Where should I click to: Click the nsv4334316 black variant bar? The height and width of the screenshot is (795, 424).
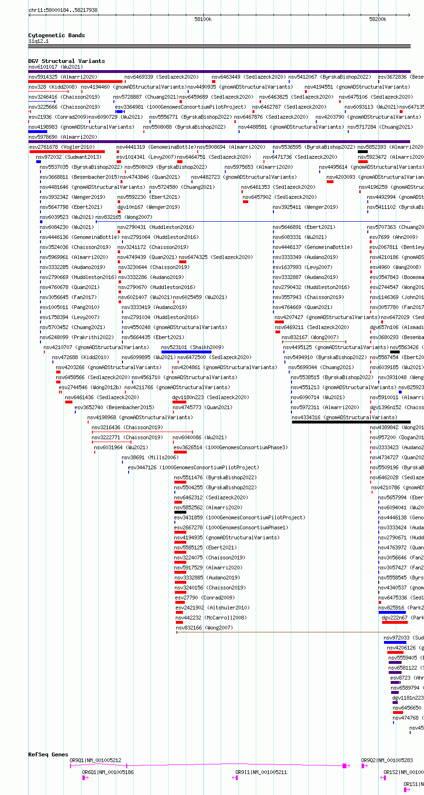[x=351, y=422]
